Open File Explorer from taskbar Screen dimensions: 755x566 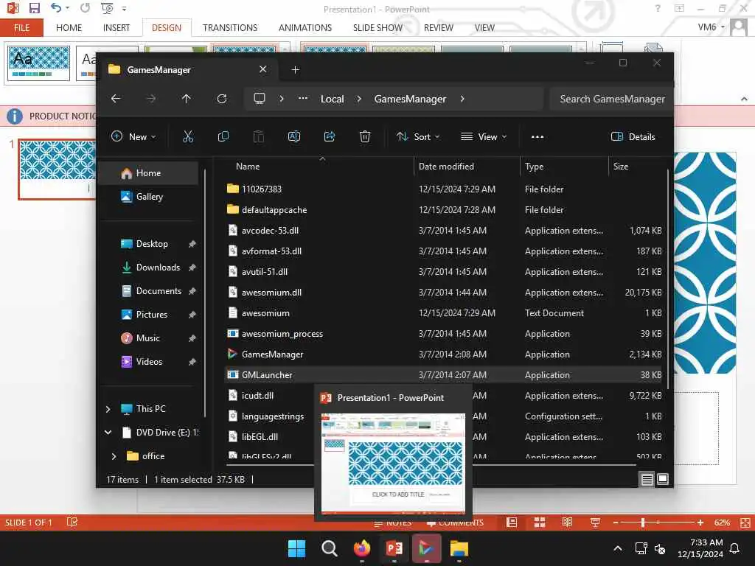pos(459,548)
